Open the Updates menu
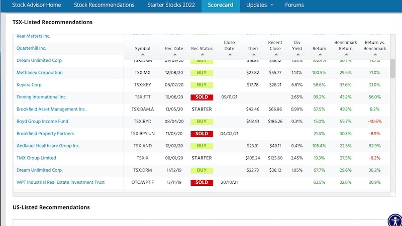Viewport: 402px width, 226px height. tap(256, 5)
